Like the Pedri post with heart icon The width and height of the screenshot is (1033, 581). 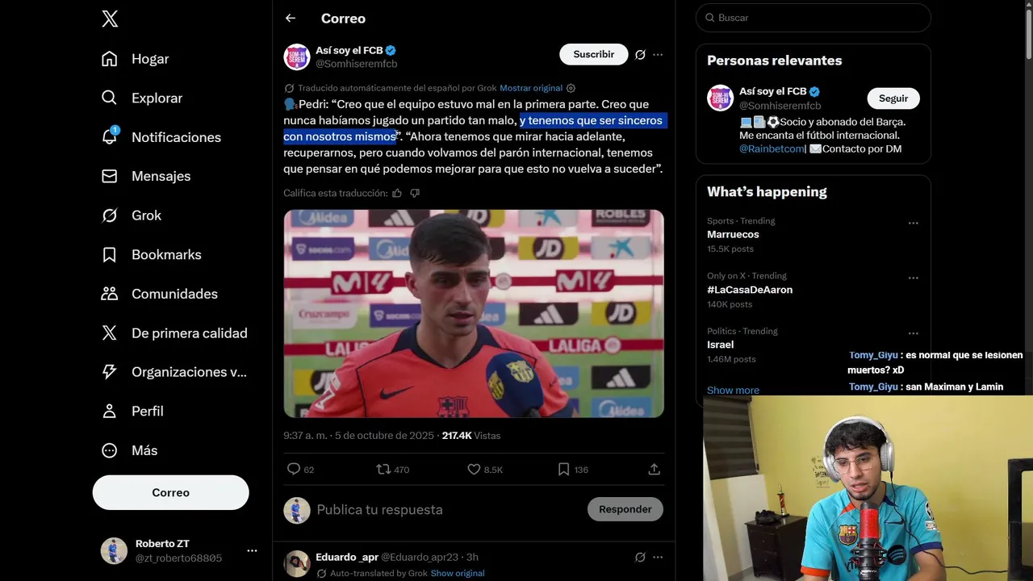(x=474, y=469)
